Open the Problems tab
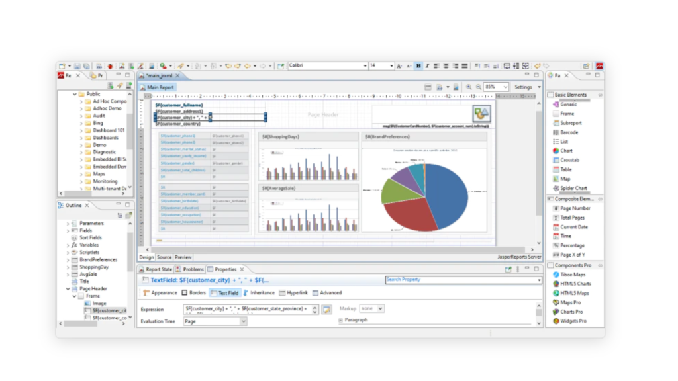The width and height of the screenshot is (678, 381). 189,269
